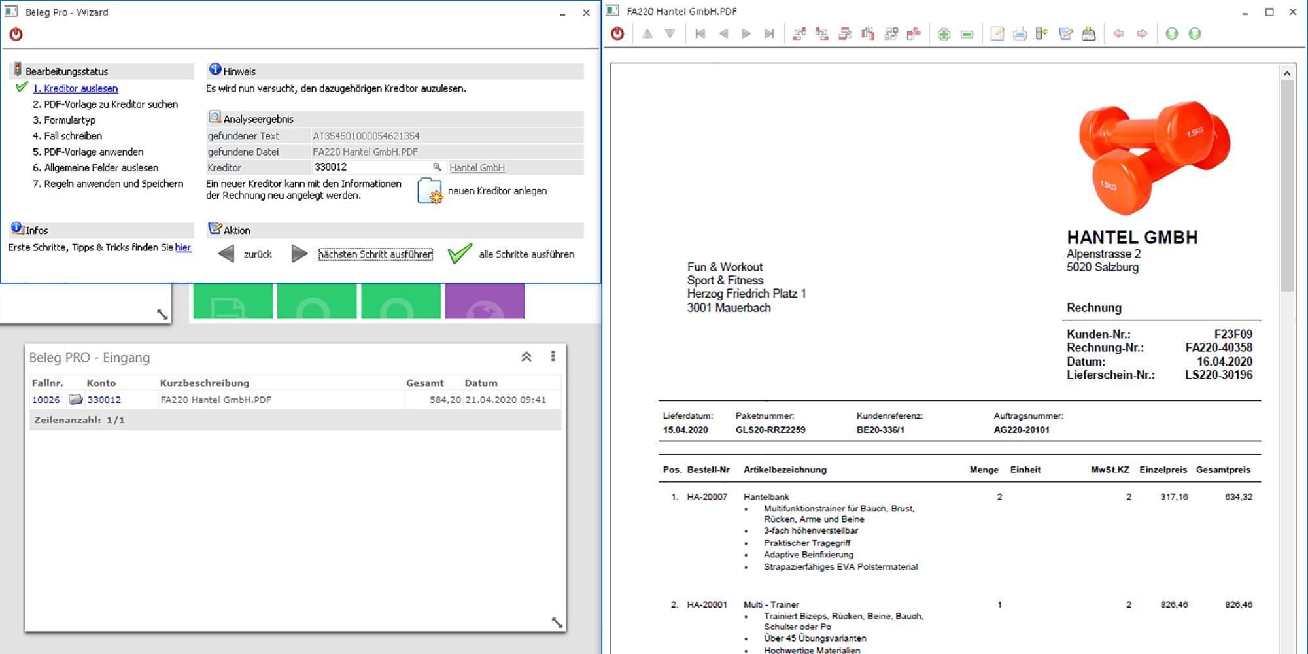This screenshot has width=1308, height=654.
Task: Collapse the Beleg PRO - Eingang panel
Action: pos(526,356)
